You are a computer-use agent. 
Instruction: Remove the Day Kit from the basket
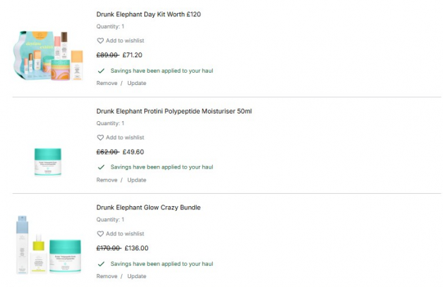107,84
